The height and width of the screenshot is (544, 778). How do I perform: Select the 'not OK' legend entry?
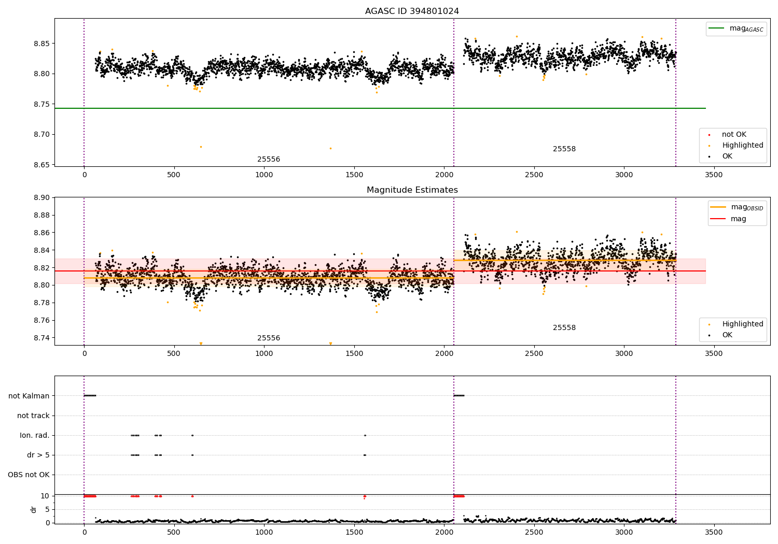point(734,135)
